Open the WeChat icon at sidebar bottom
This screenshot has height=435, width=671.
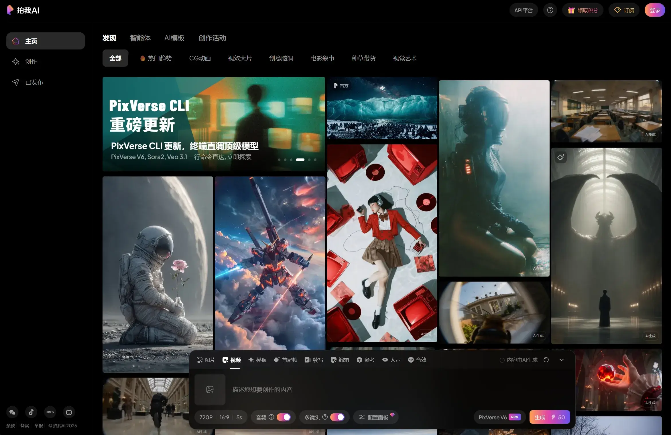tap(12, 412)
